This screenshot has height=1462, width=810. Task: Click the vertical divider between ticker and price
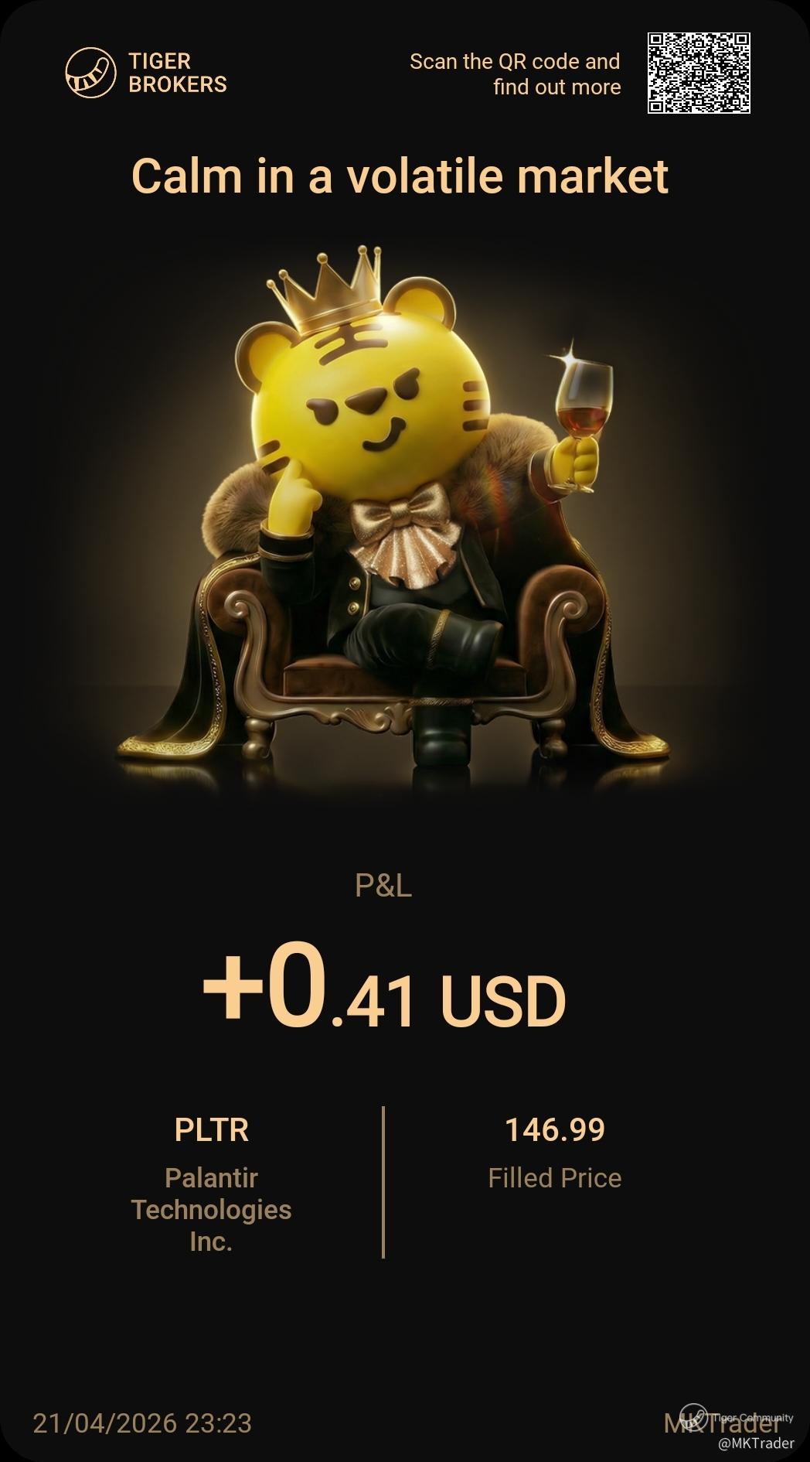383,1182
